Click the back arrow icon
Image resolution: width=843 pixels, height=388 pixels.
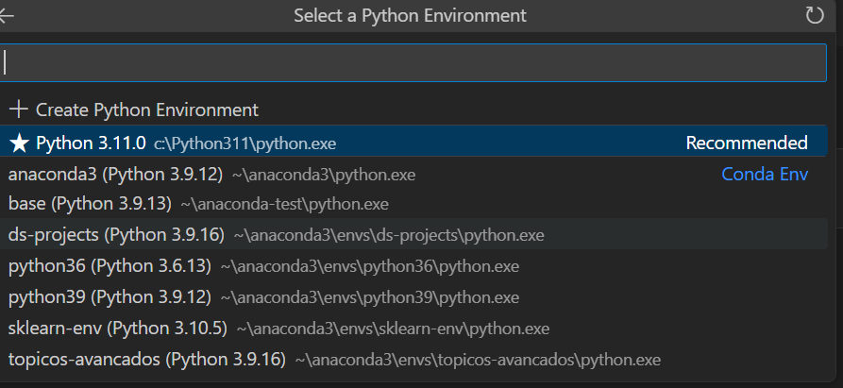[7, 16]
